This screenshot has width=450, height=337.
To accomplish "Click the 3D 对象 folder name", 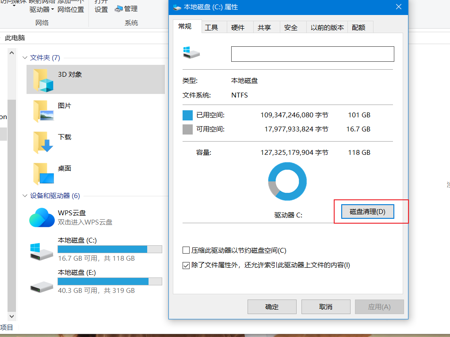I will [x=70, y=75].
